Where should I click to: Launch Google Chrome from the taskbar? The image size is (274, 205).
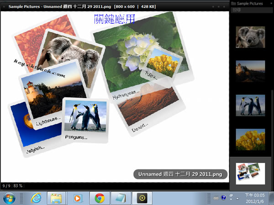click(x=99, y=198)
